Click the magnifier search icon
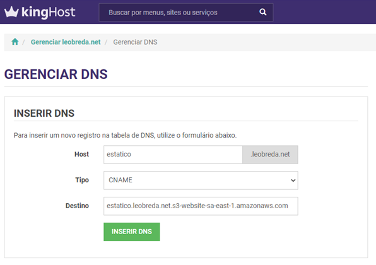The height and width of the screenshot is (265, 376). [263, 12]
